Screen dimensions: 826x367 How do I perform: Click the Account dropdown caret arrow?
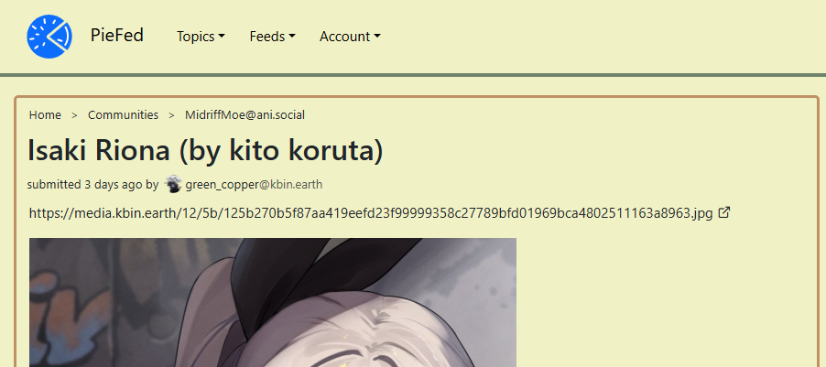[x=377, y=37]
